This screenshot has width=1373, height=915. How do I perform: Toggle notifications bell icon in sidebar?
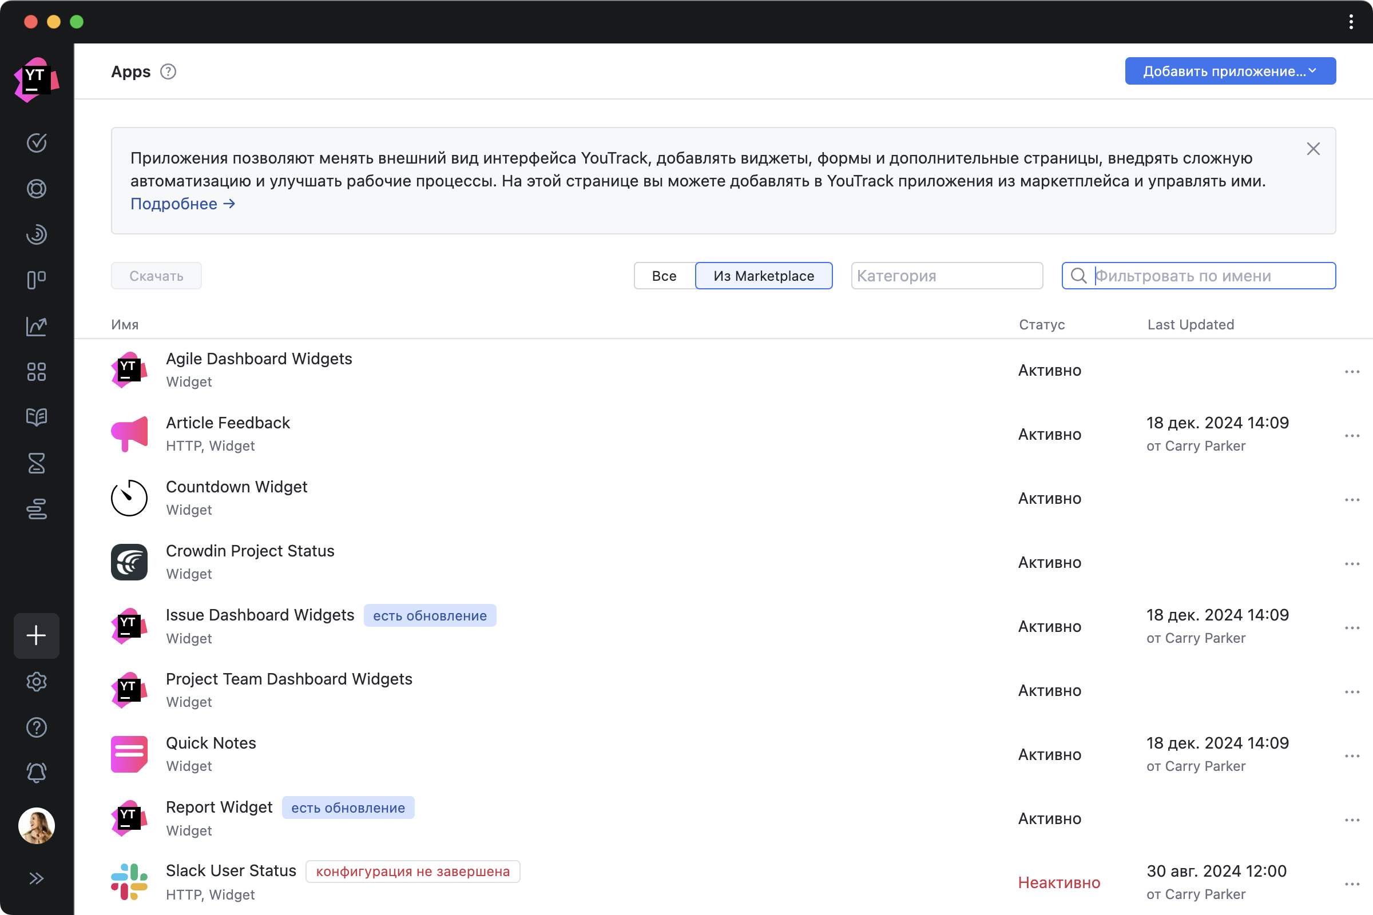pyautogui.click(x=37, y=773)
